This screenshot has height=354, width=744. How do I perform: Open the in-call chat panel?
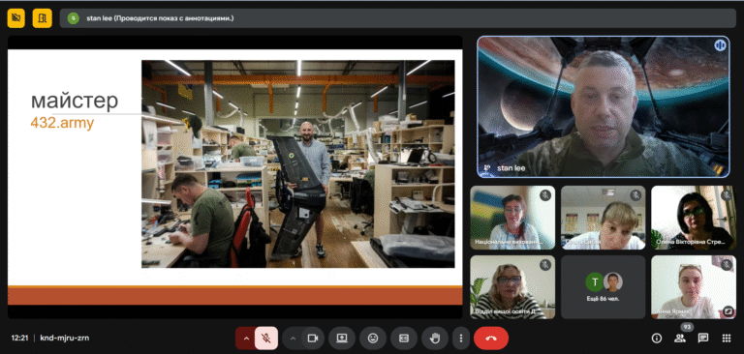702,338
